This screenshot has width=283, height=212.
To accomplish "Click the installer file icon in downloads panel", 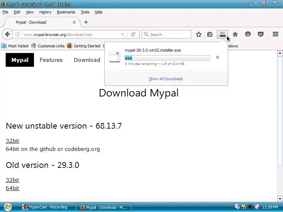I will [x=114, y=57].
